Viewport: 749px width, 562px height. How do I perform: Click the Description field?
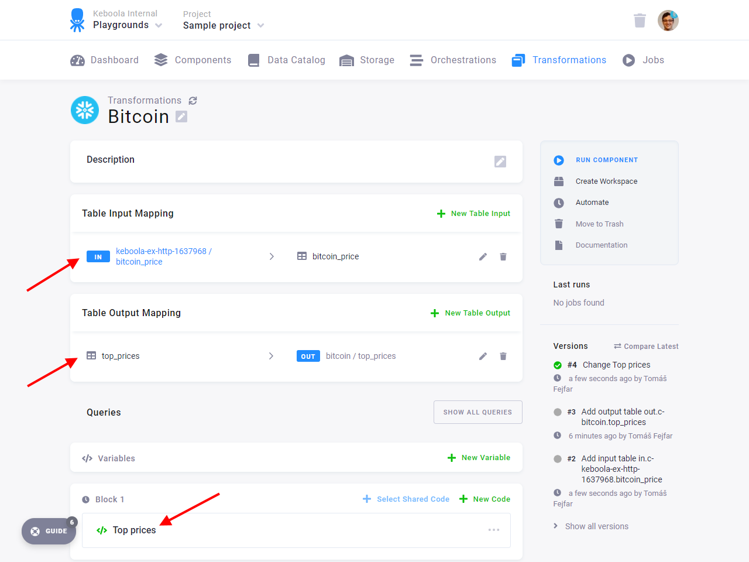(x=296, y=162)
